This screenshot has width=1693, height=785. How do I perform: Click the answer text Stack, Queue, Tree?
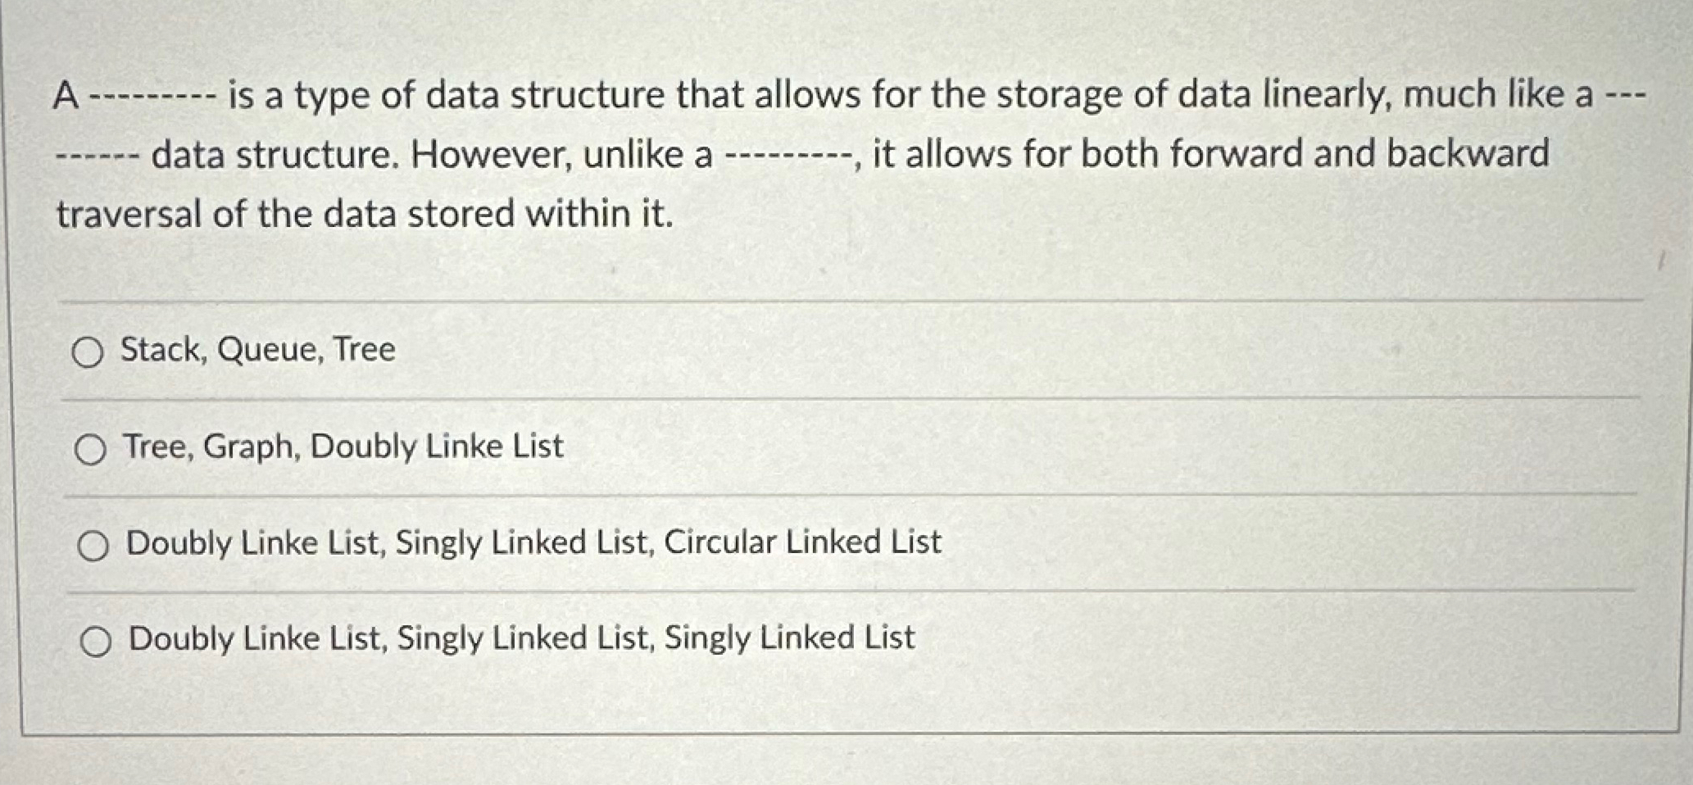[256, 350]
